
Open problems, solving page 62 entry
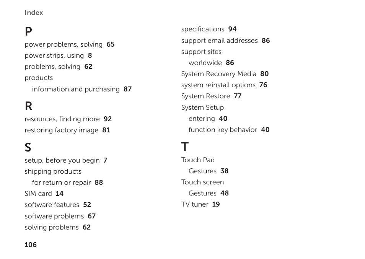click(x=59, y=67)
